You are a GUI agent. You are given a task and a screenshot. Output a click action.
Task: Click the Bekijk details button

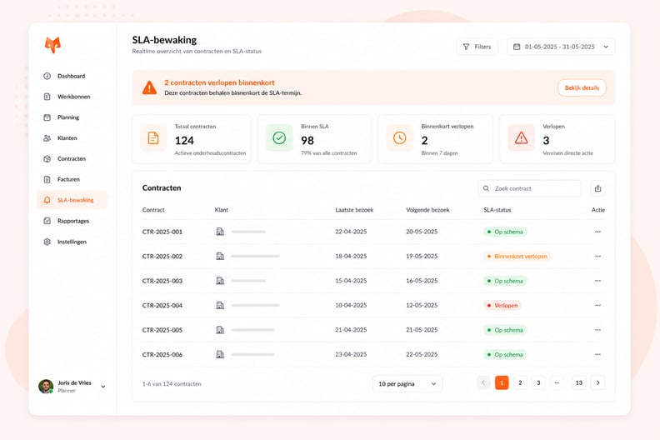point(582,88)
